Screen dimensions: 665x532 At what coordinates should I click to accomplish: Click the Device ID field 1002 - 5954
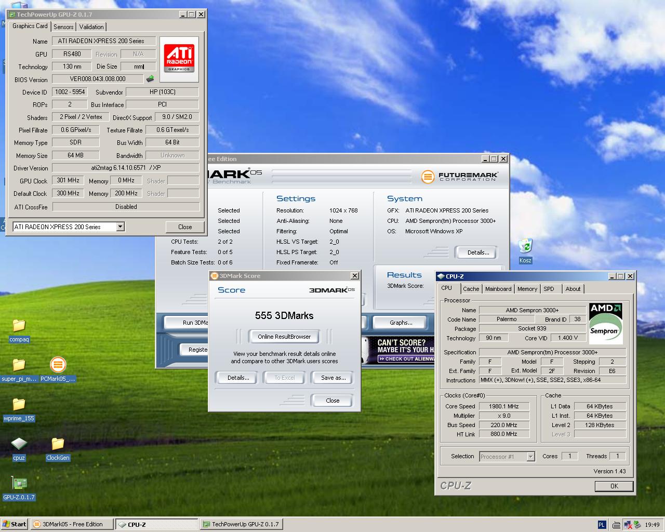(70, 92)
